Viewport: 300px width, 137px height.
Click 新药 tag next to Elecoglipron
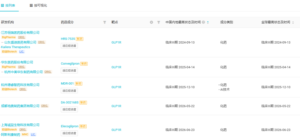pos(83,126)
